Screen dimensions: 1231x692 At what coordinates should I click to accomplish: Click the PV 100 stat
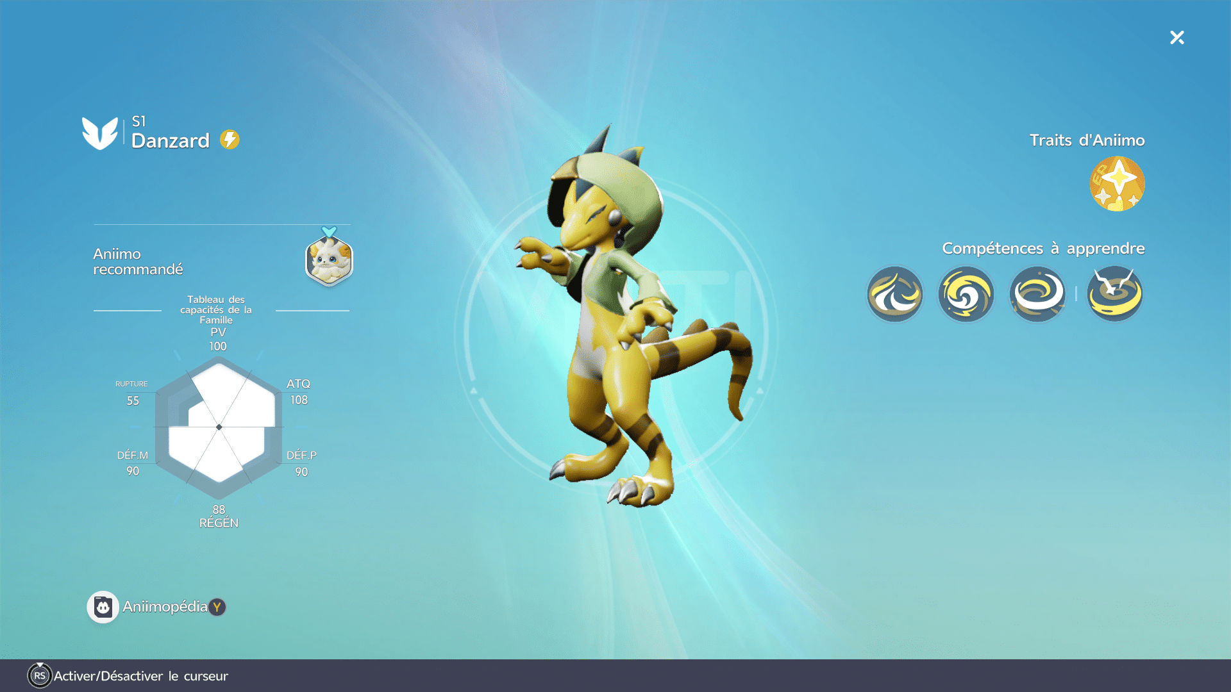218,339
